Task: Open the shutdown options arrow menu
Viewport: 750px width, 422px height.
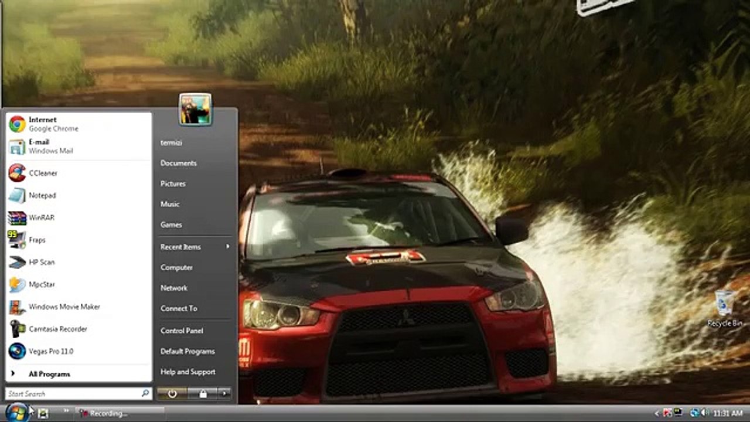Action: click(x=224, y=394)
